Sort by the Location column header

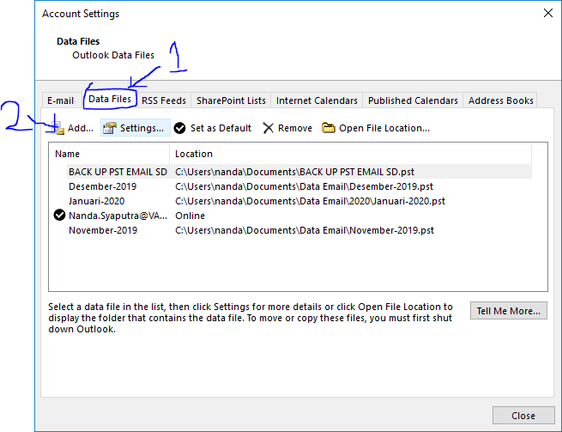[351, 154]
